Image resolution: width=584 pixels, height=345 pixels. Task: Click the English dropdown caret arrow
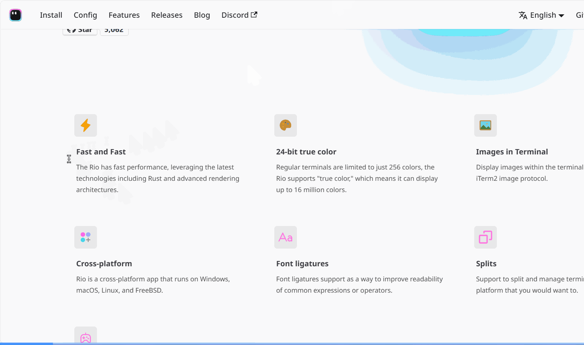[561, 15]
